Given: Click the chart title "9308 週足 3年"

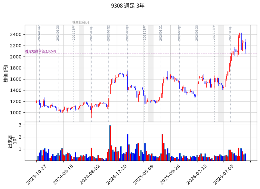Looking at the screenshot, I should point(128,6).
